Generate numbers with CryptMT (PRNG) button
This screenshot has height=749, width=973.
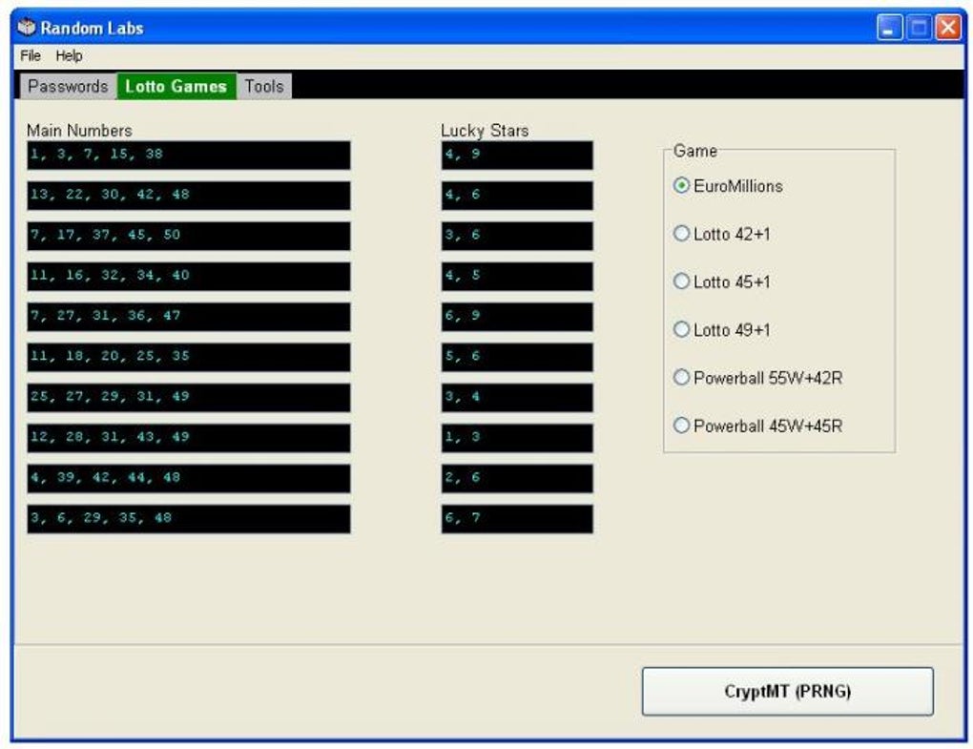(789, 691)
